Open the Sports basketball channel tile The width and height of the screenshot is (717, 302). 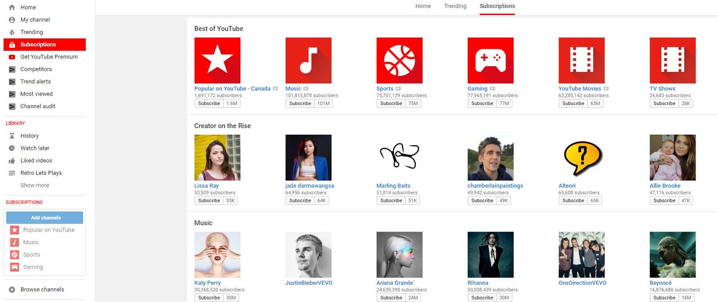[x=399, y=60]
